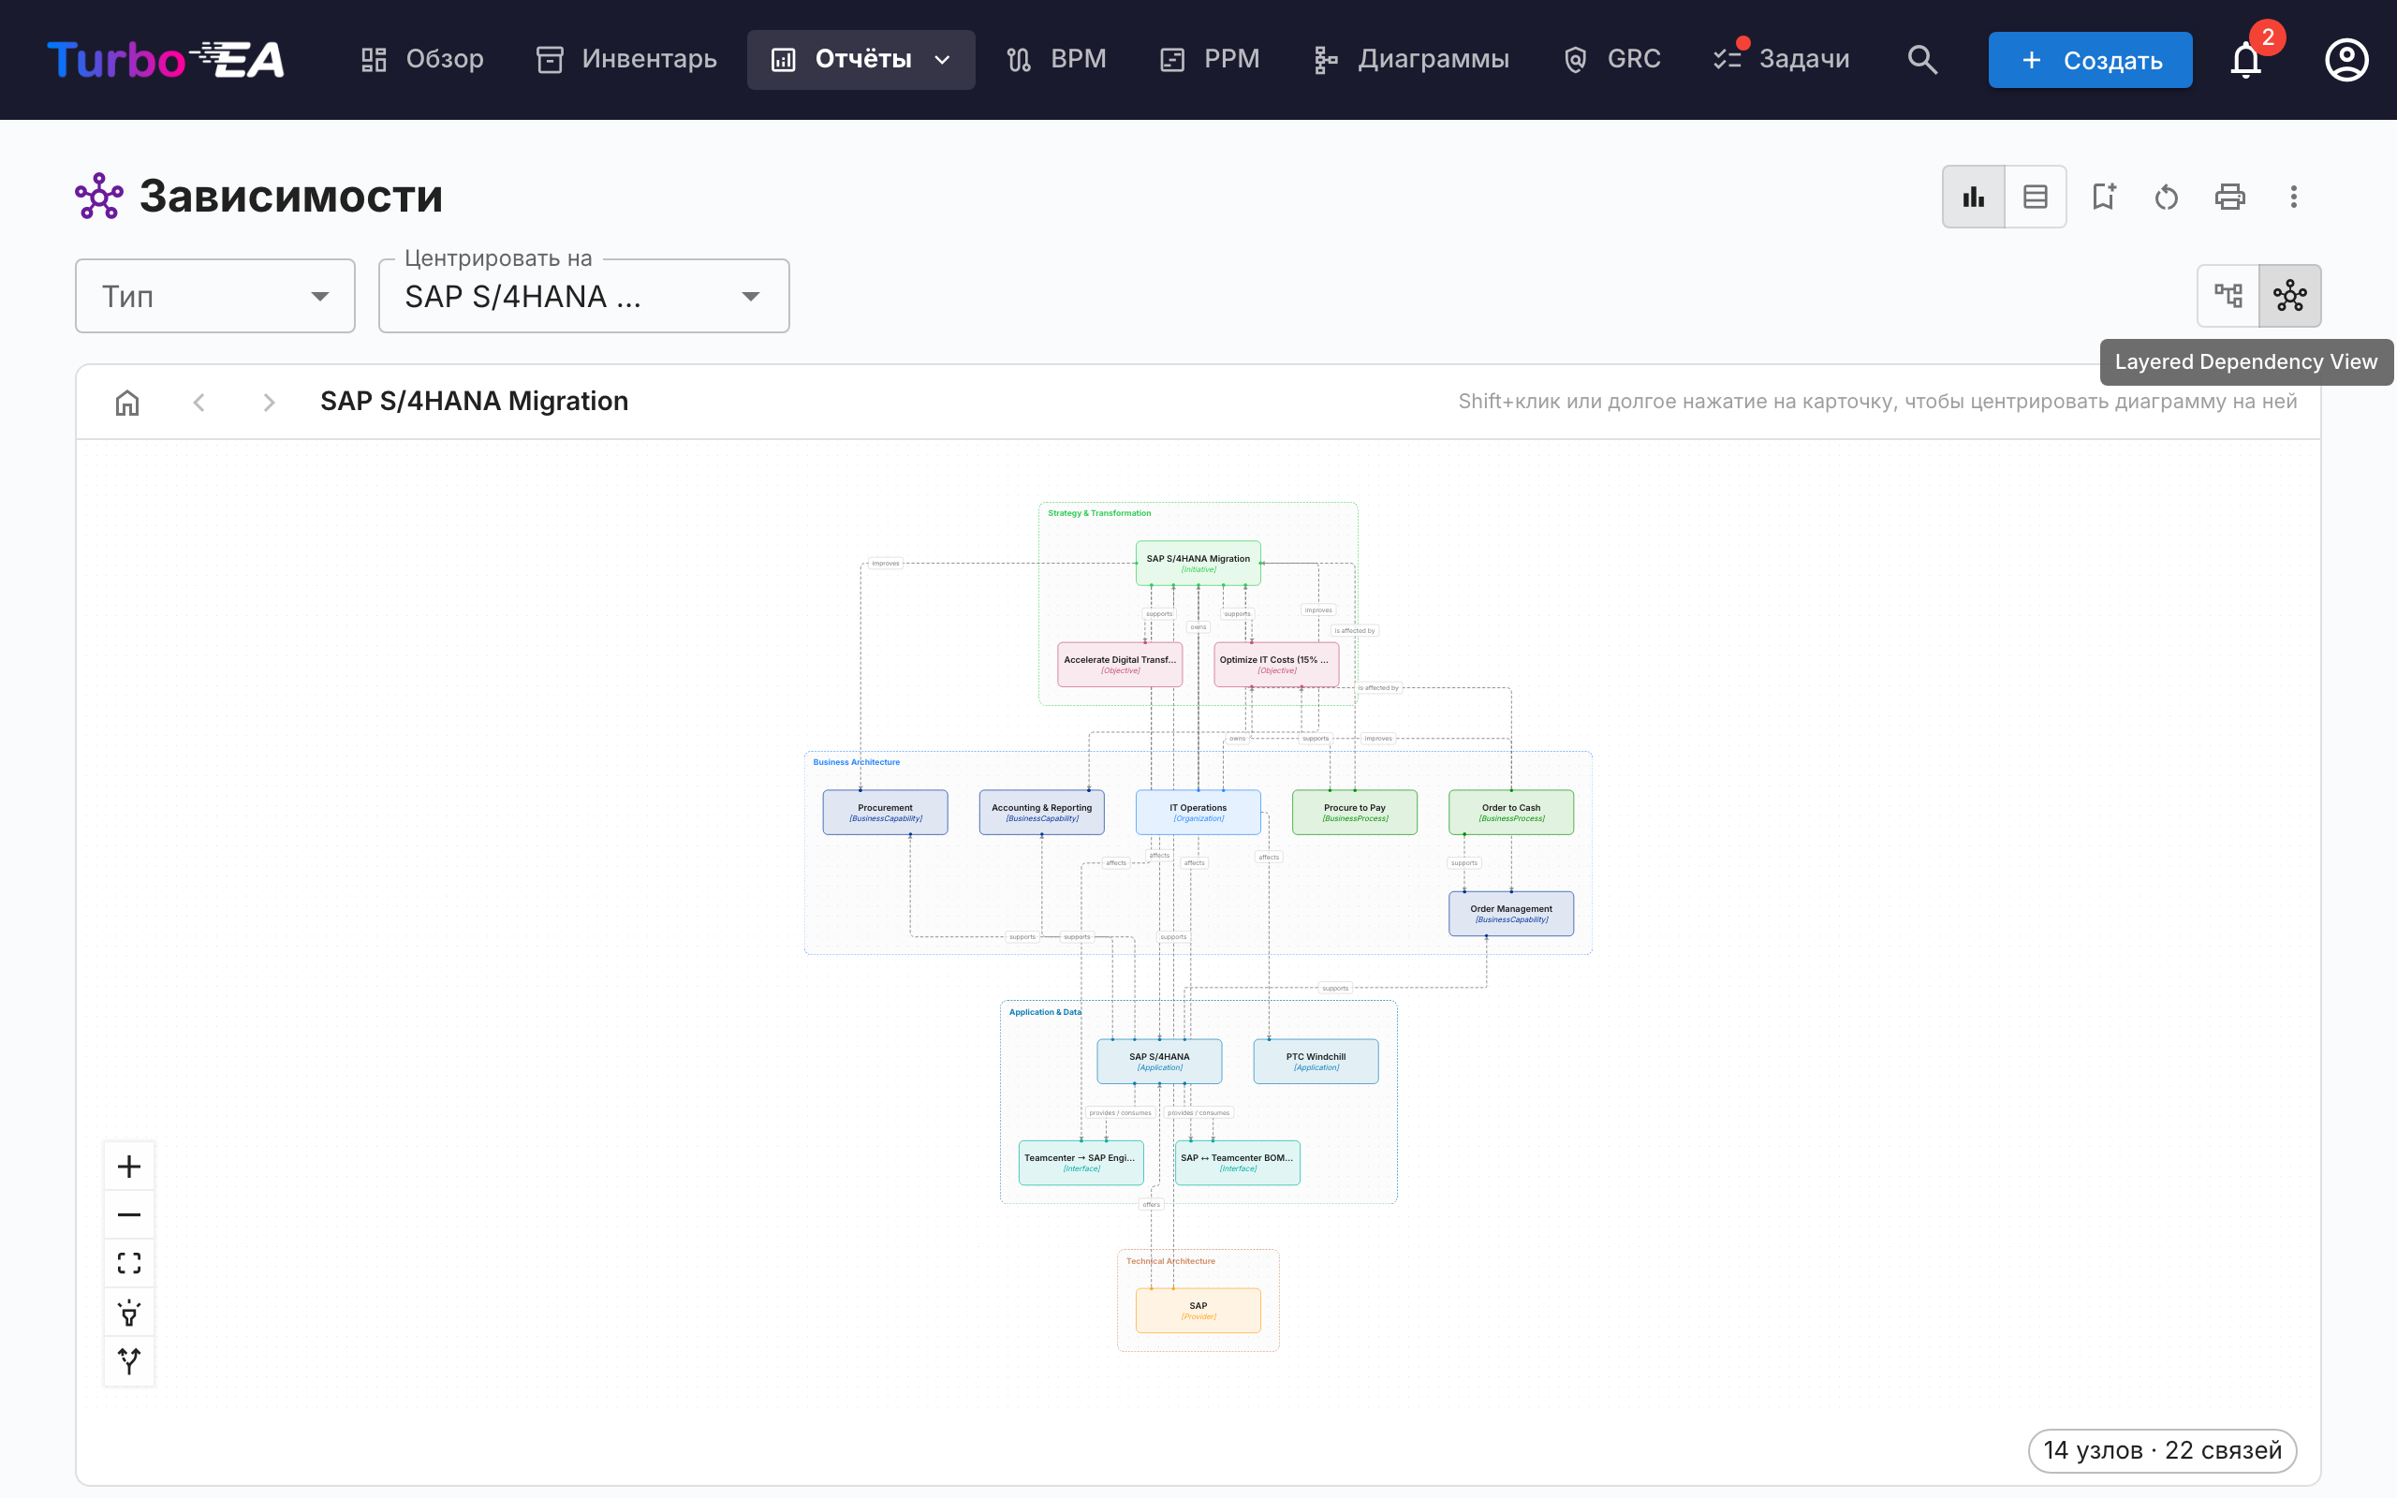The width and height of the screenshot is (2397, 1498).
Task: Print the dependency report
Action: [x=2229, y=197]
